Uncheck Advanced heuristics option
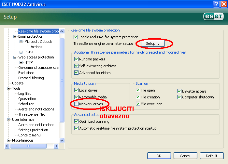228x164 pixels. pyautogui.click(x=76, y=73)
